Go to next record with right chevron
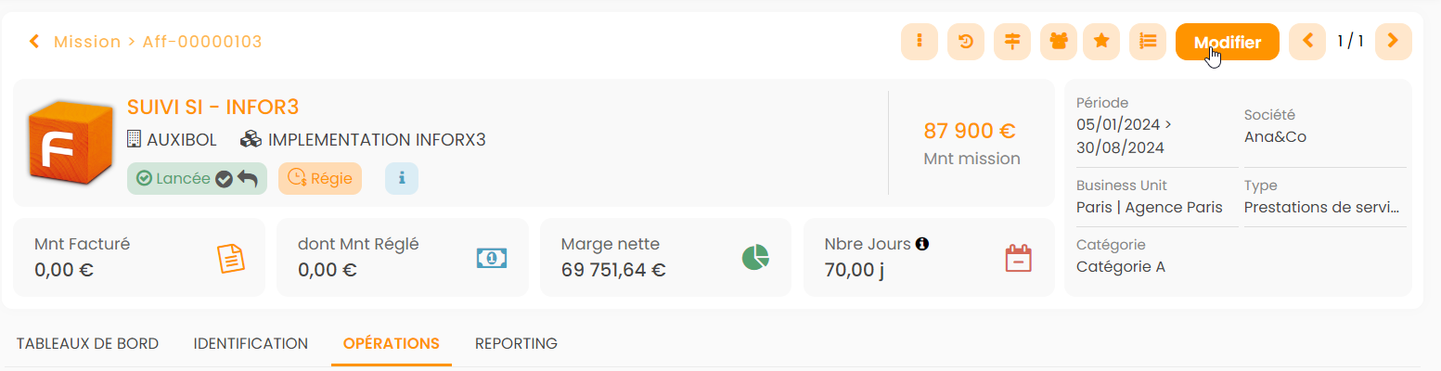 click(x=1393, y=42)
